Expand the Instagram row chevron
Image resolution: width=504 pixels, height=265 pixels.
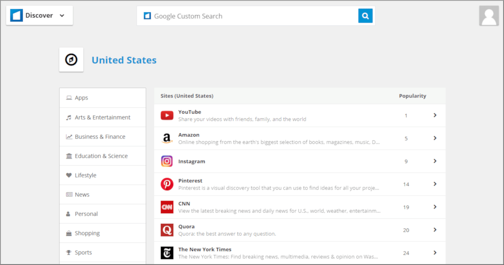[x=435, y=161]
